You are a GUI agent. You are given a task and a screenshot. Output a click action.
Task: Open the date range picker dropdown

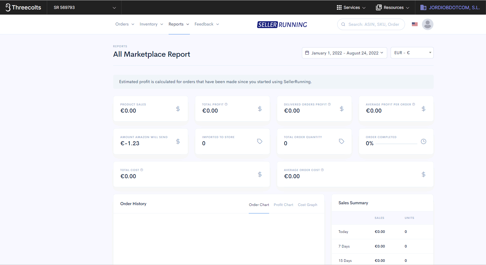point(344,53)
